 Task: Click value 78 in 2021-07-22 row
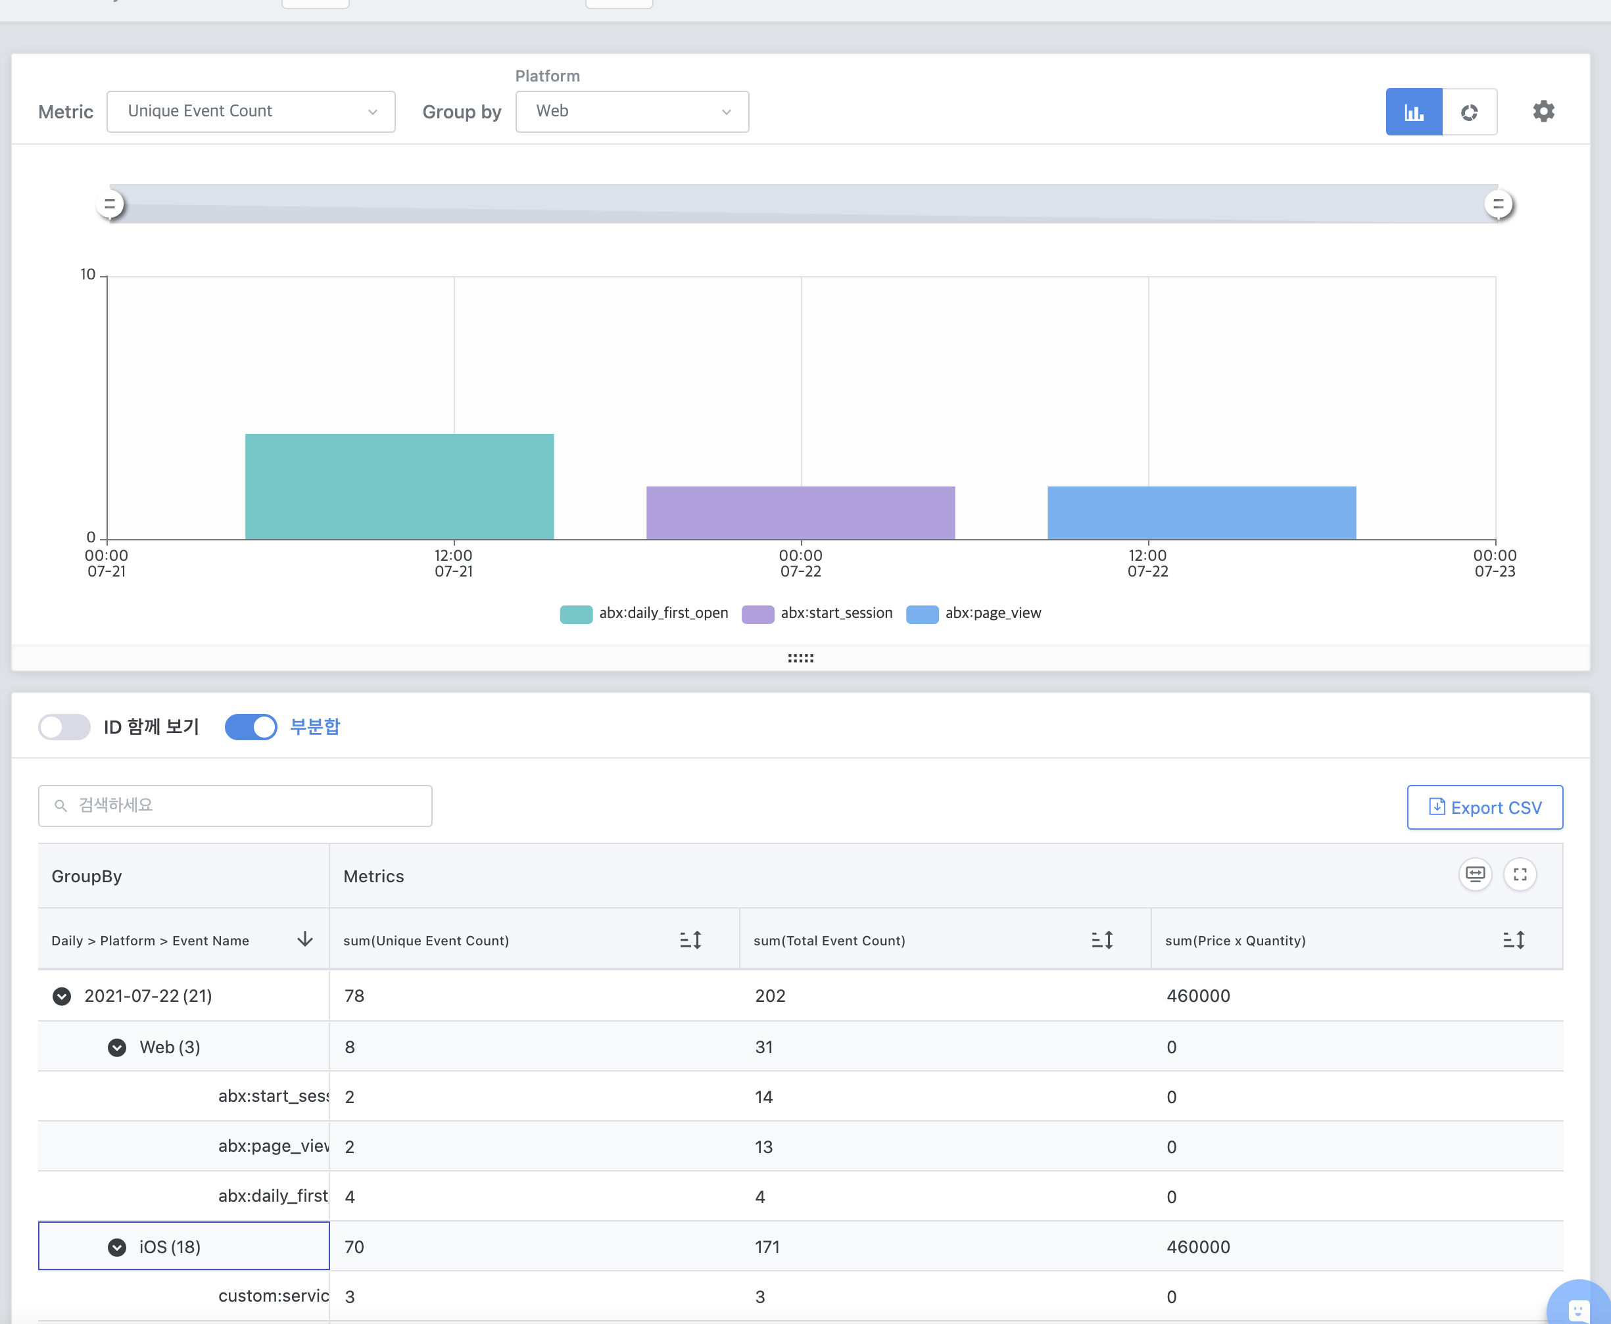click(x=354, y=996)
